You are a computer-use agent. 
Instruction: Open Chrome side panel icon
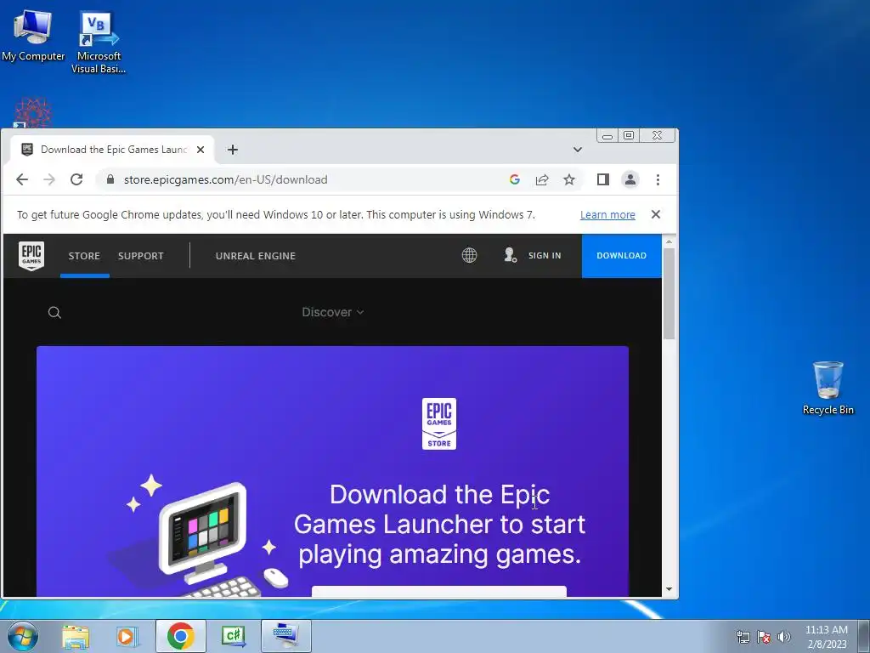point(603,179)
